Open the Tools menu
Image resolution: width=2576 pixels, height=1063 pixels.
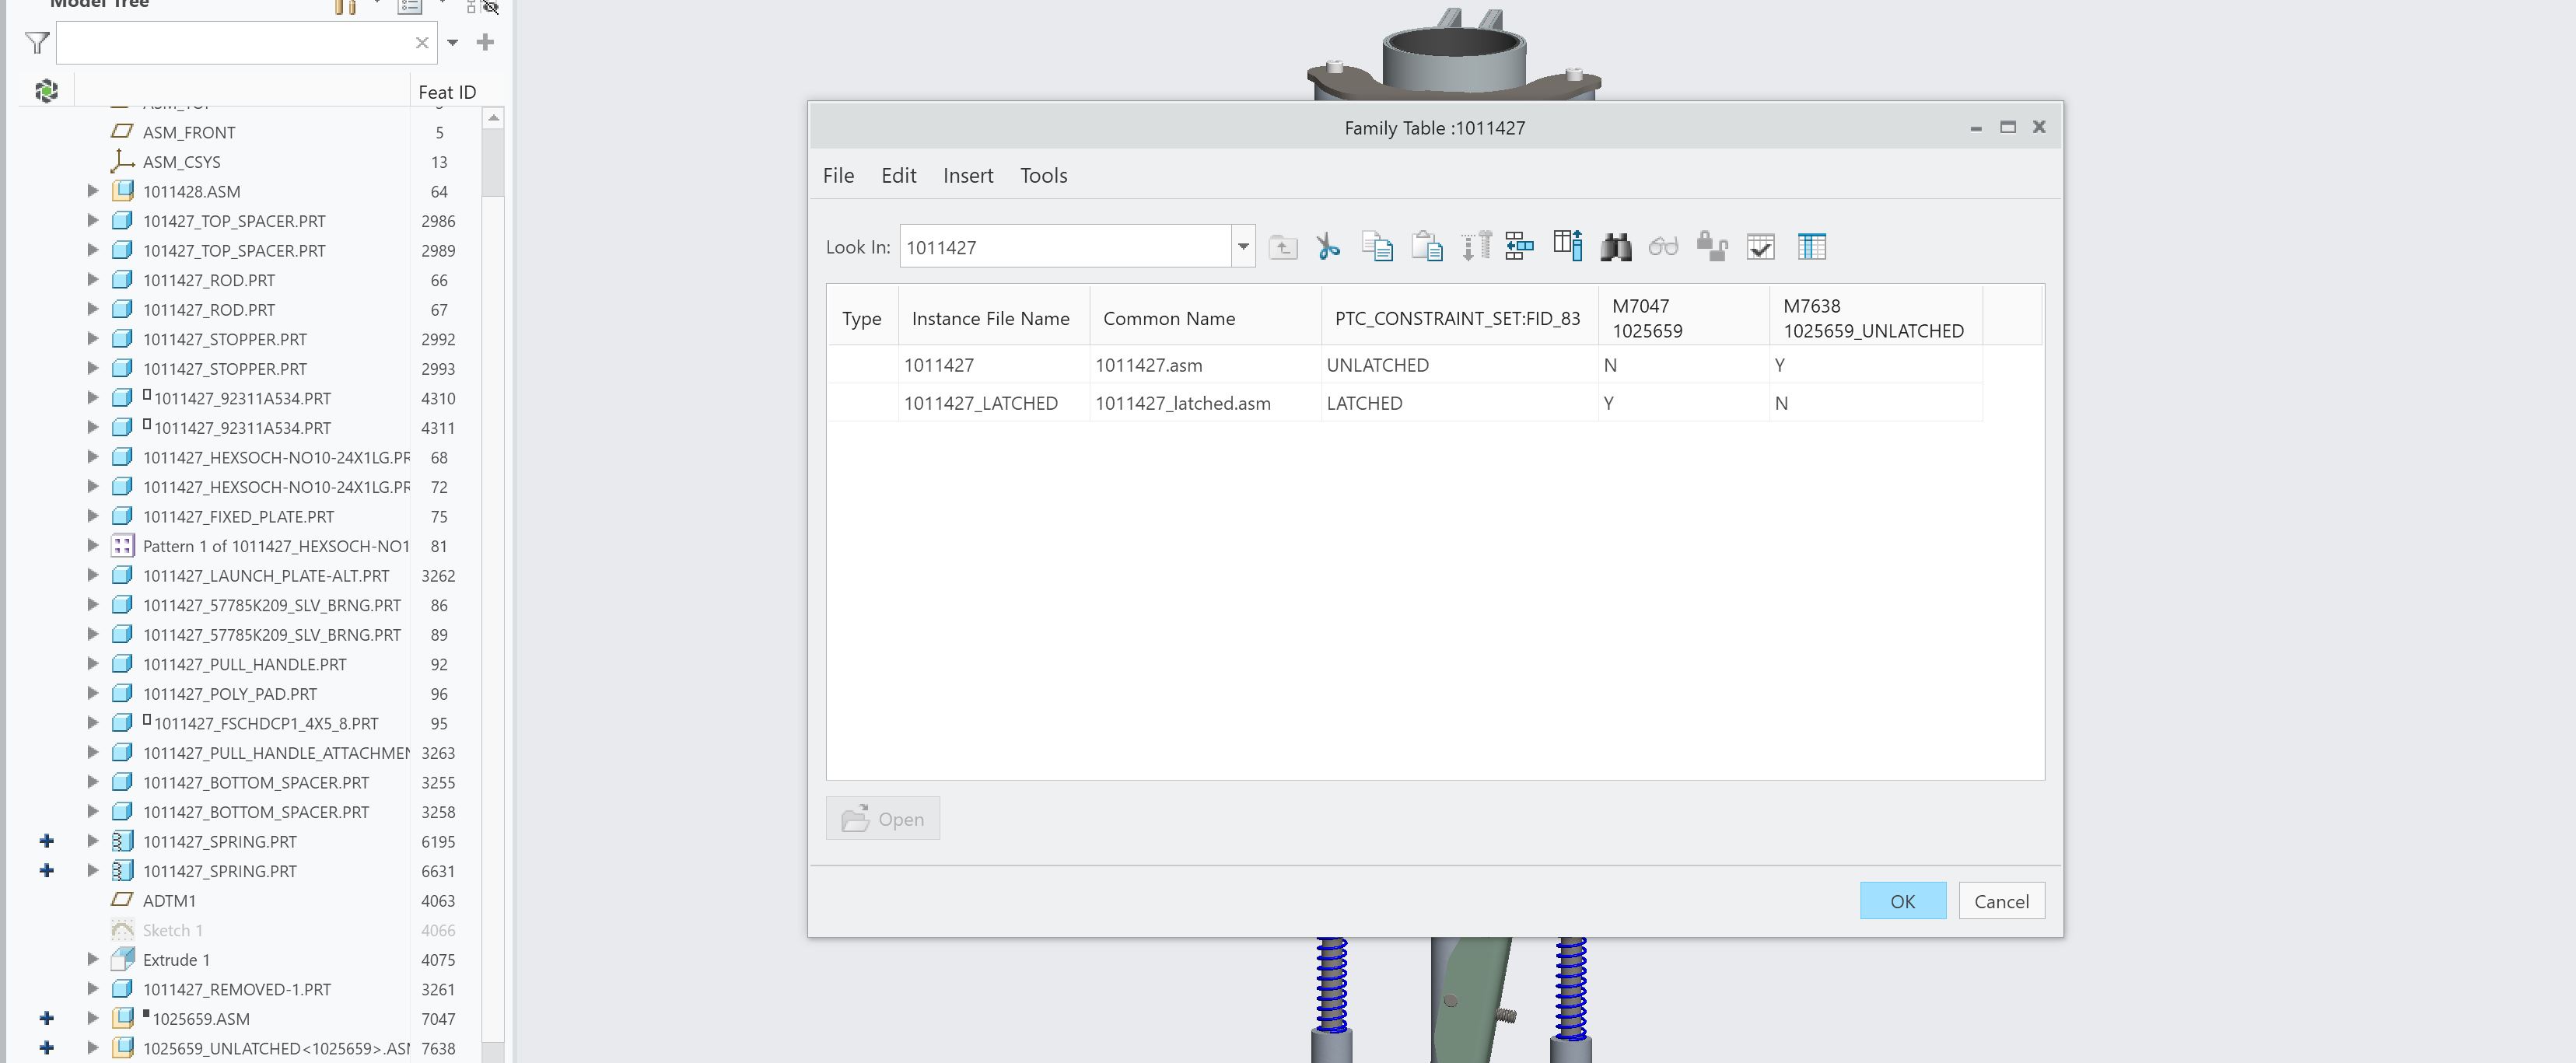pos(1043,176)
